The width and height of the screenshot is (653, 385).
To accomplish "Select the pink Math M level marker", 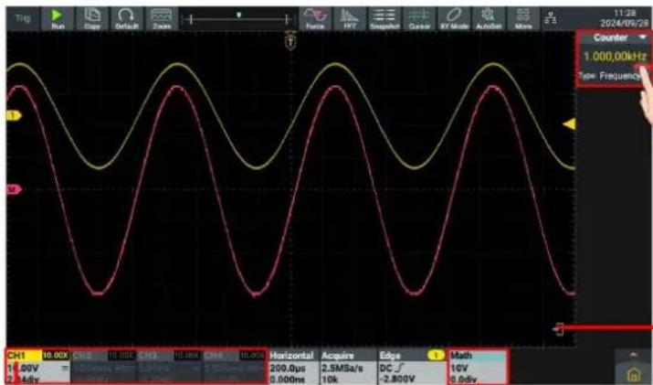I will (x=14, y=190).
